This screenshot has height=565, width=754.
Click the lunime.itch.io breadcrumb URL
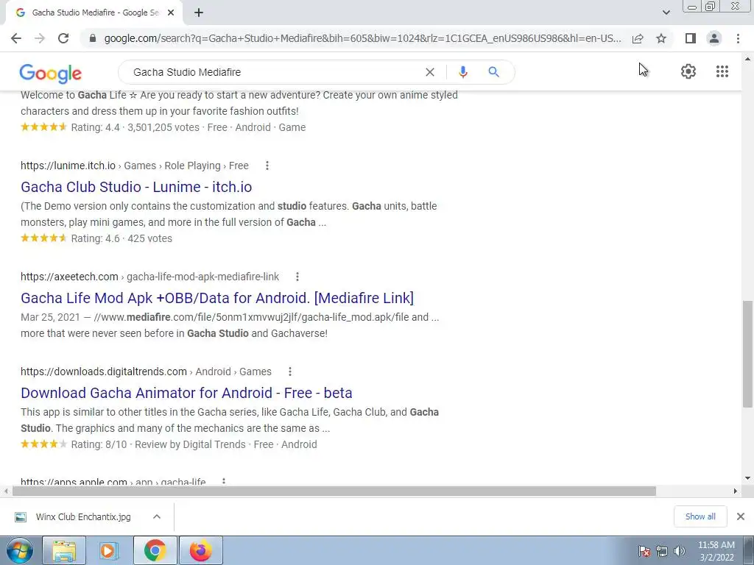coord(135,166)
